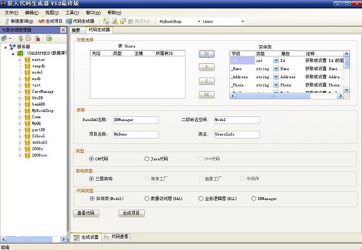Viewport: 362px width, 250px height.
Task: Click the 类名 input field
Action: click(236, 134)
